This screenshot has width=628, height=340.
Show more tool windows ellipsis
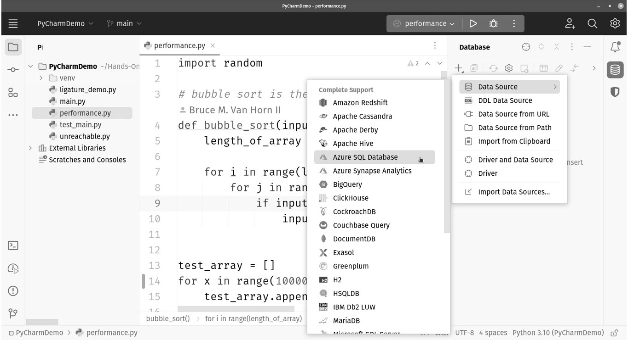(13, 115)
